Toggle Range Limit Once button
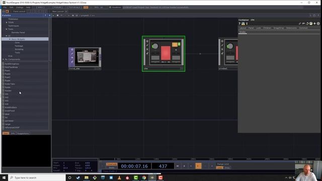The width and height of the screenshot is (322, 181). point(227,167)
